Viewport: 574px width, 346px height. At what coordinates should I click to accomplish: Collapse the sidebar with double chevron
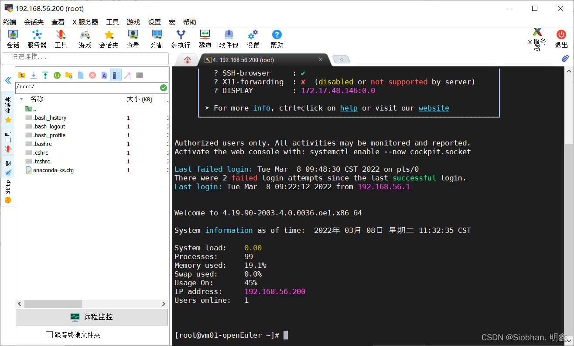point(8,80)
